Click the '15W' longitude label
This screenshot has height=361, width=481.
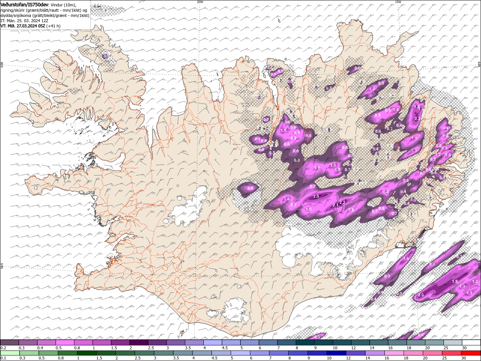398,2
